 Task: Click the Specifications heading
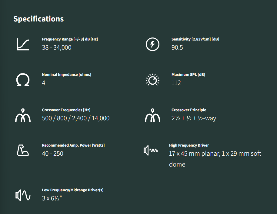point(38,19)
